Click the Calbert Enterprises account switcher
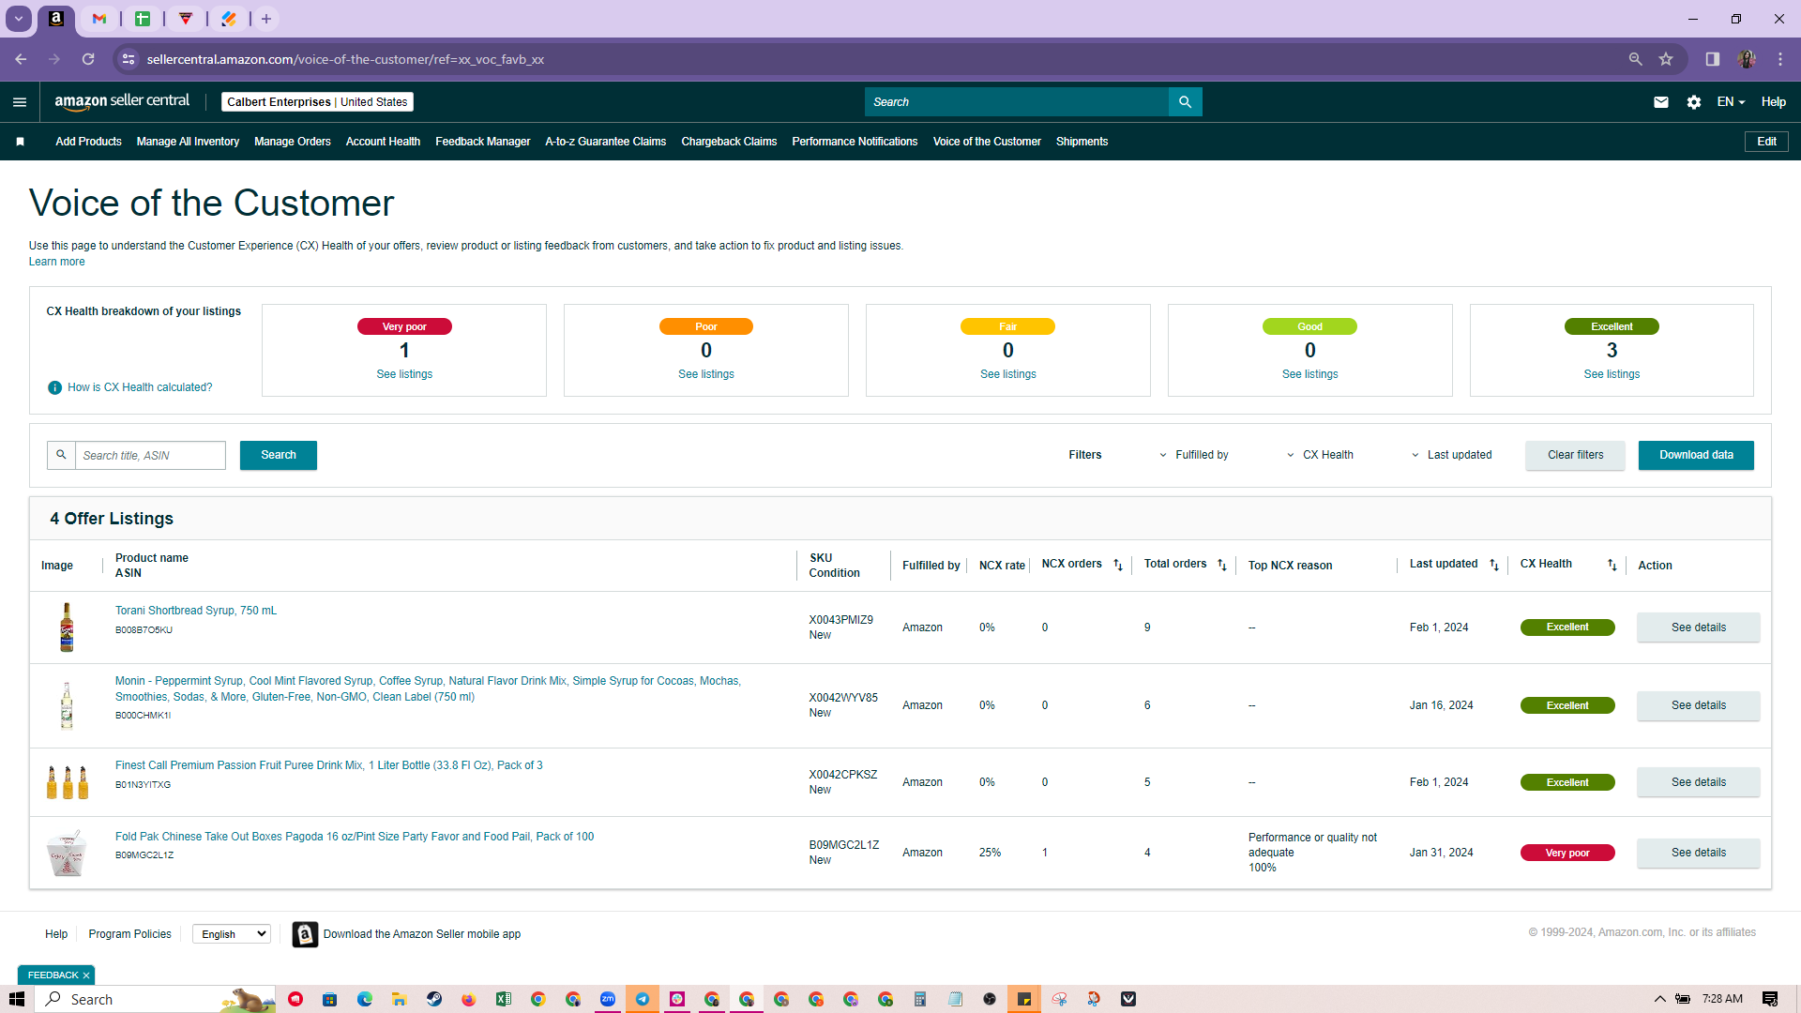The image size is (1801, 1013). 317,102
